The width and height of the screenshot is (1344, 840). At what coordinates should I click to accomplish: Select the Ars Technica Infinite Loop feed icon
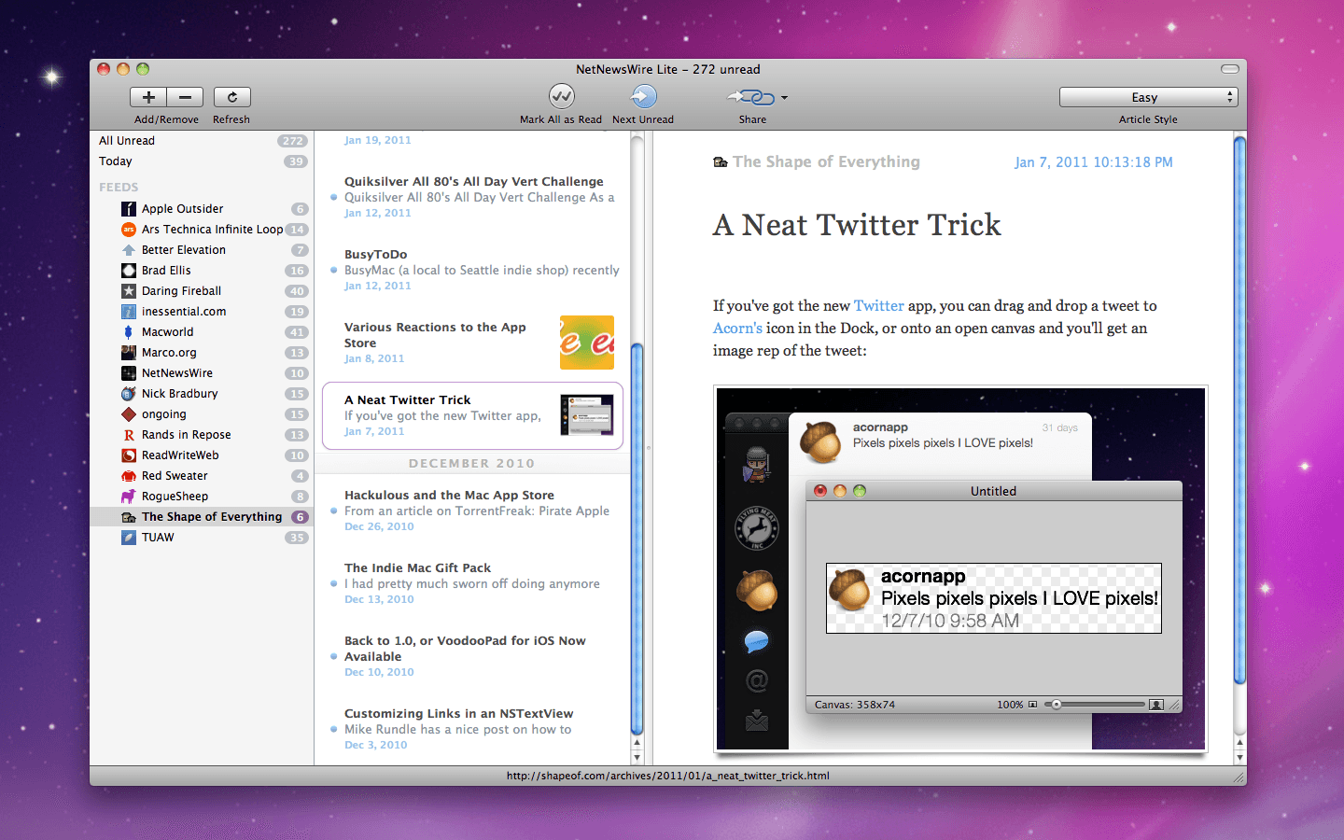pyautogui.click(x=129, y=230)
